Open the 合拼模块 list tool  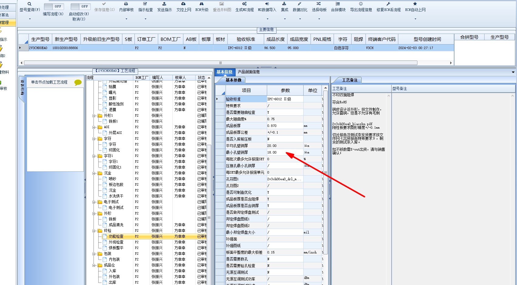(338, 7)
